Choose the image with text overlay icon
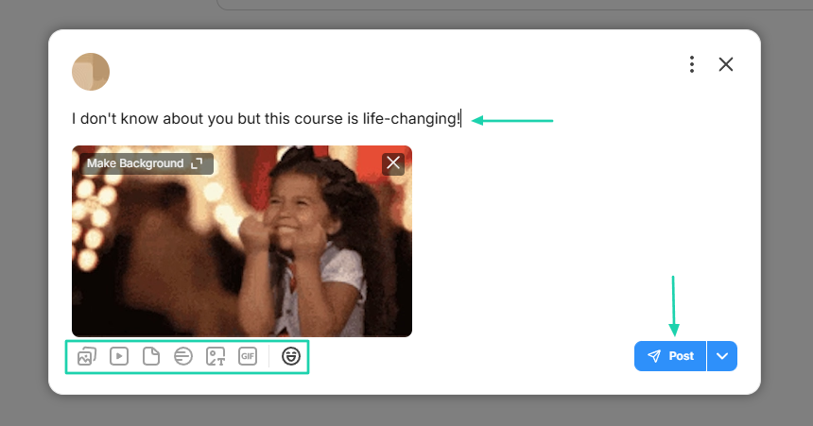This screenshot has width=813, height=426. (x=216, y=356)
